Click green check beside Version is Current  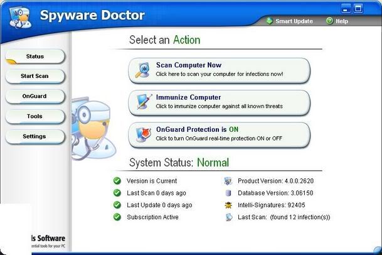[117, 181]
